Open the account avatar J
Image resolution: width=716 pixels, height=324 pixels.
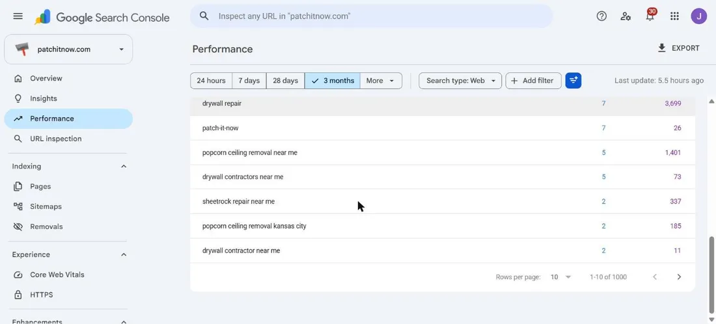pos(698,16)
